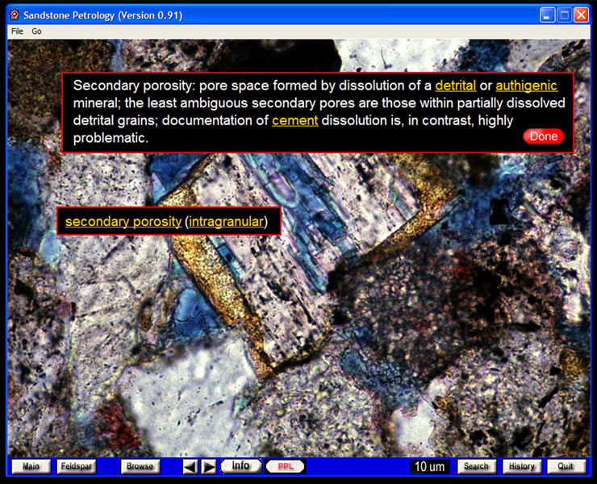Toggle the PPL light mode button
This screenshot has width=597, height=484.
click(285, 466)
